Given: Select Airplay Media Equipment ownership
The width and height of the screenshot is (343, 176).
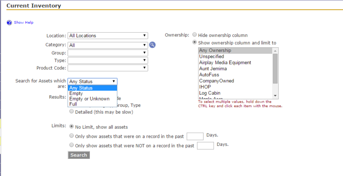Looking at the screenshot, I should pyautogui.click(x=235, y=63).
